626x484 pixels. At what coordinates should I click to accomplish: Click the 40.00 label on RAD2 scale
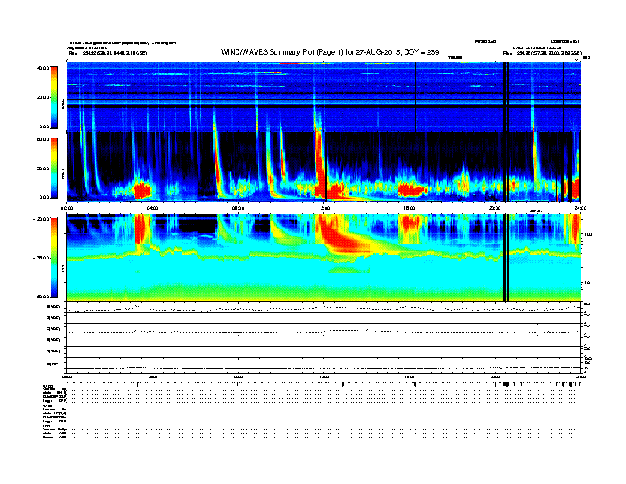(43, 68)
